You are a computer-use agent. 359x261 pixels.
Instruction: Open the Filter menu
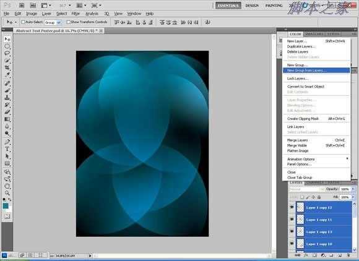[76, 14]
